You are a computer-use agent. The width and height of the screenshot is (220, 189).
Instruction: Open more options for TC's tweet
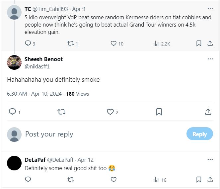[210, 9]
